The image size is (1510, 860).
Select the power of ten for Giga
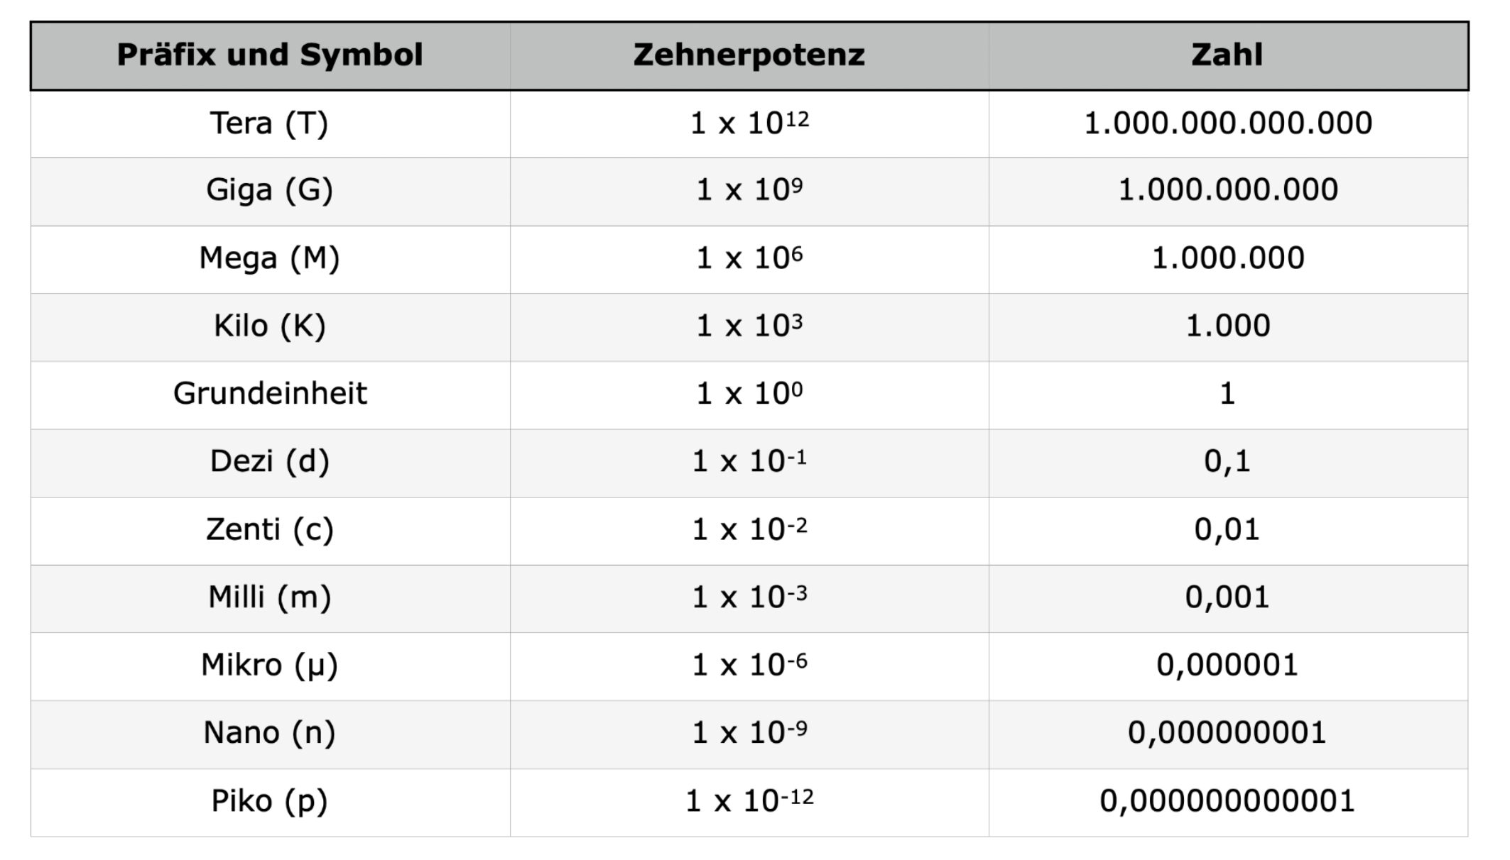pos(749,190)
